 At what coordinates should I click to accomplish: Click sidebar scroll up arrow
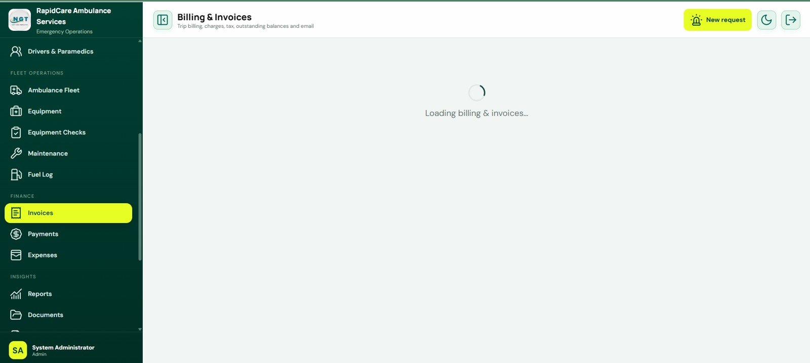(x=140, y=41)
